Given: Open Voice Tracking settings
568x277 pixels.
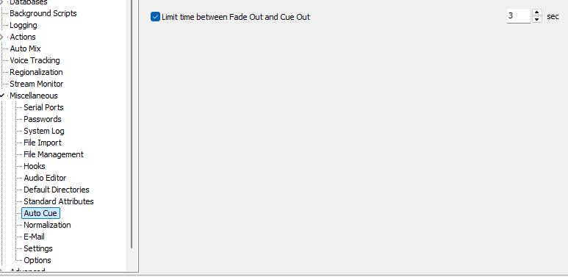Looking at the screenshot, I should [x=35, y=60].
